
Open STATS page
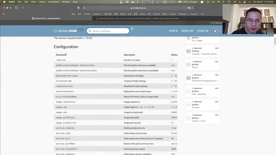pyautogui.click(x=173, y=31)
